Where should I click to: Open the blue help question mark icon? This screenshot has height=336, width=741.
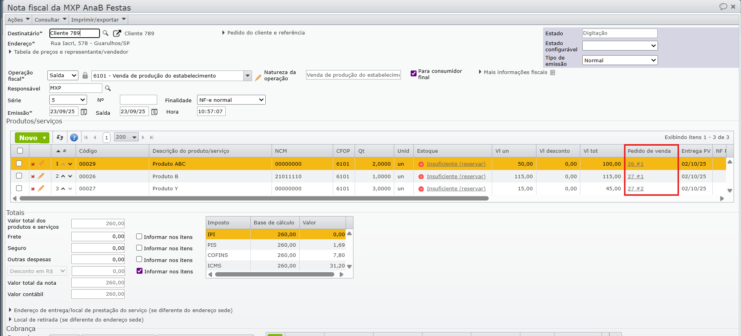[74, 137]
